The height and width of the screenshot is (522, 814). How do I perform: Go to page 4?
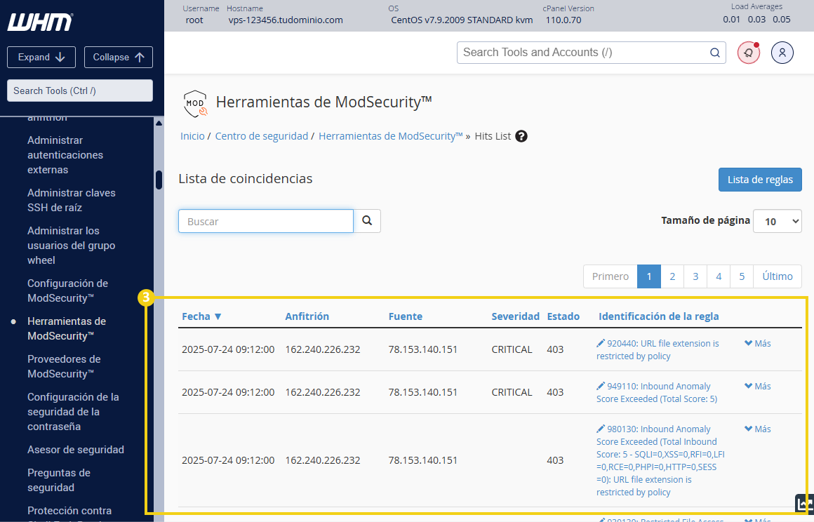pyautogui.click(x=719, y=276)
